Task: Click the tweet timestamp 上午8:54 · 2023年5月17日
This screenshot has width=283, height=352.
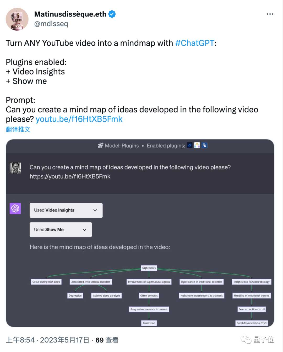Action: [47, 340]
